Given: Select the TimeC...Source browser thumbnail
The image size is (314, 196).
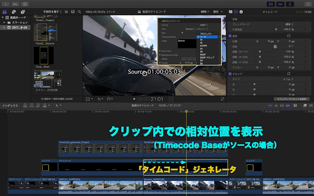Looking at the screenshot, I should pyautogui.click(x=46, y=32).
